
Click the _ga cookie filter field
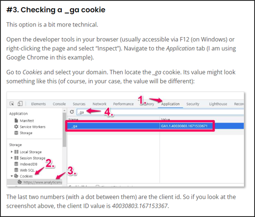[160, 112]
